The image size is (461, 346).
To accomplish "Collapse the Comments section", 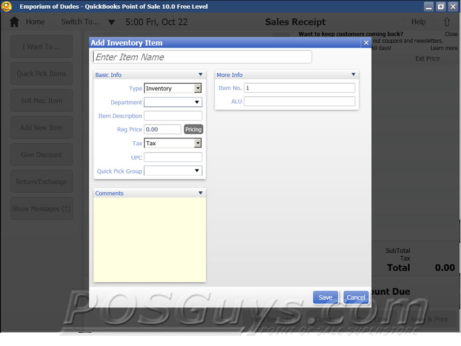I will [x=201, y=193].
